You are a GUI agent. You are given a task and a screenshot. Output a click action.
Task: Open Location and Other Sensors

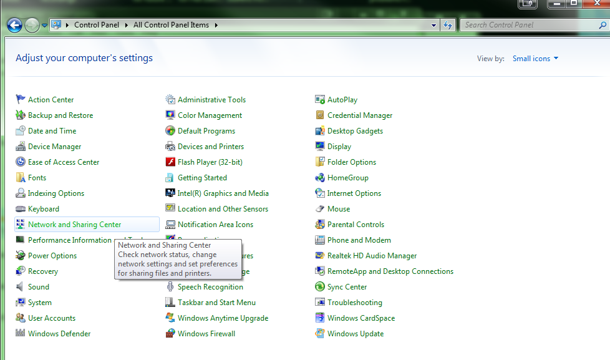[x=223, y=209]
